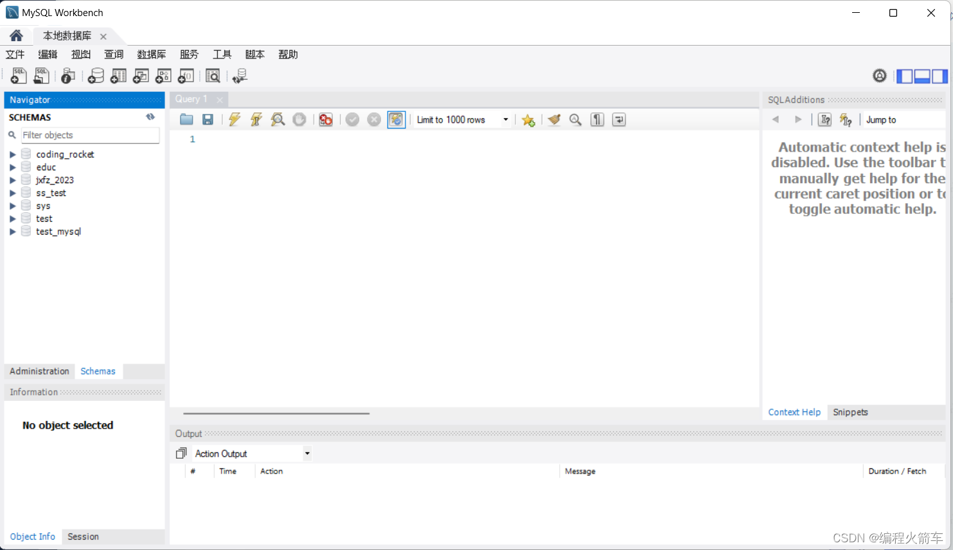953x550 pixels.
Task: Toggle continue-on-error execution mode
Action: click(x=326, y=120)
